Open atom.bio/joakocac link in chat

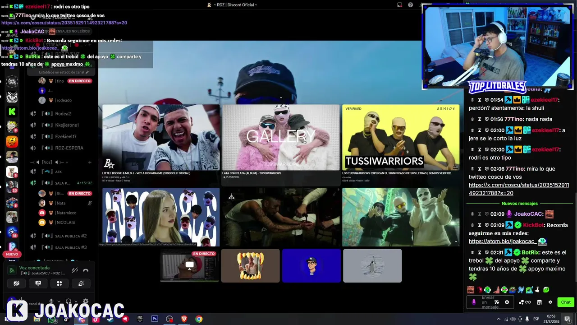coord(502,241)
